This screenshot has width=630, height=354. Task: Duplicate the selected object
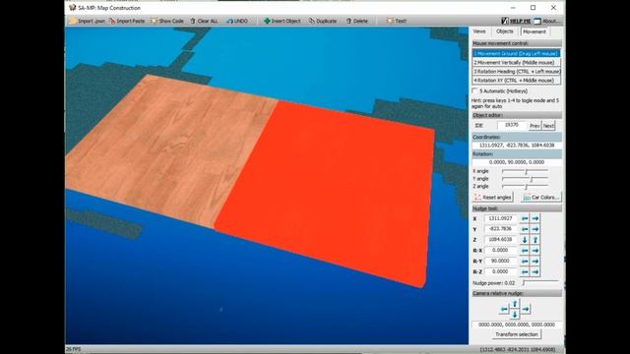pyautogui.click(x=323, y=21)
